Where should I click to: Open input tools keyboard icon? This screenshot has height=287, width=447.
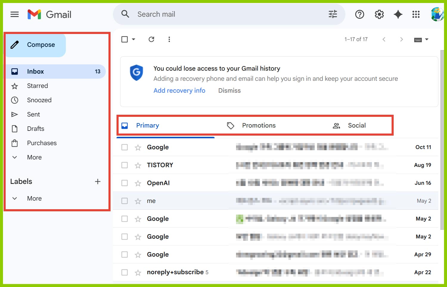click(x=418, y=40)
